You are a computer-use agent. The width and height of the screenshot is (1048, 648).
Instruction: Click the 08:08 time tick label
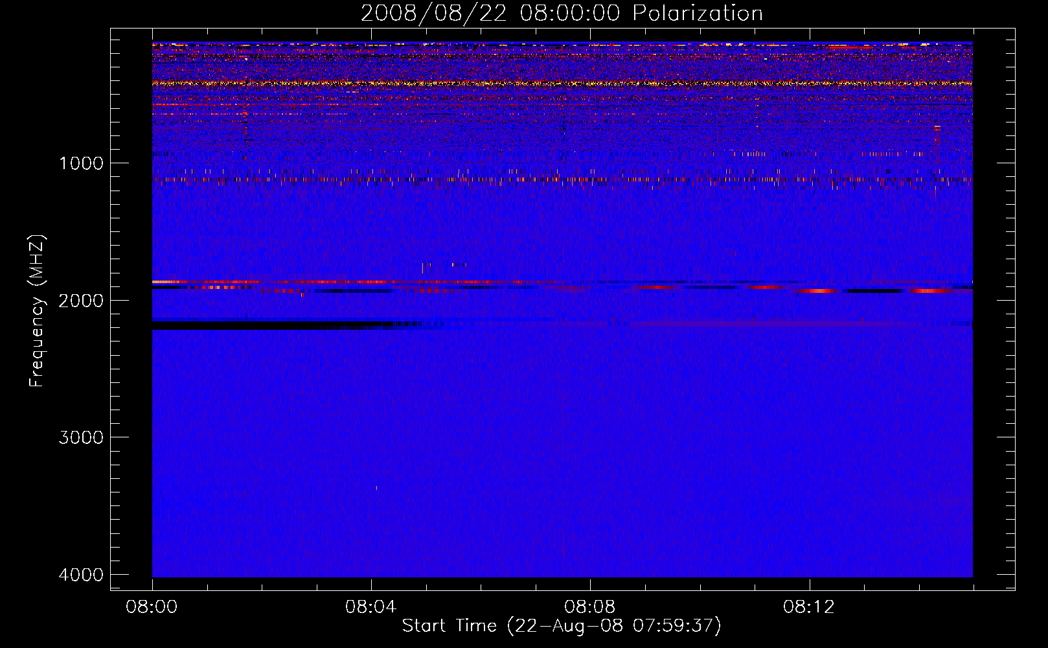tap(589, 607)
